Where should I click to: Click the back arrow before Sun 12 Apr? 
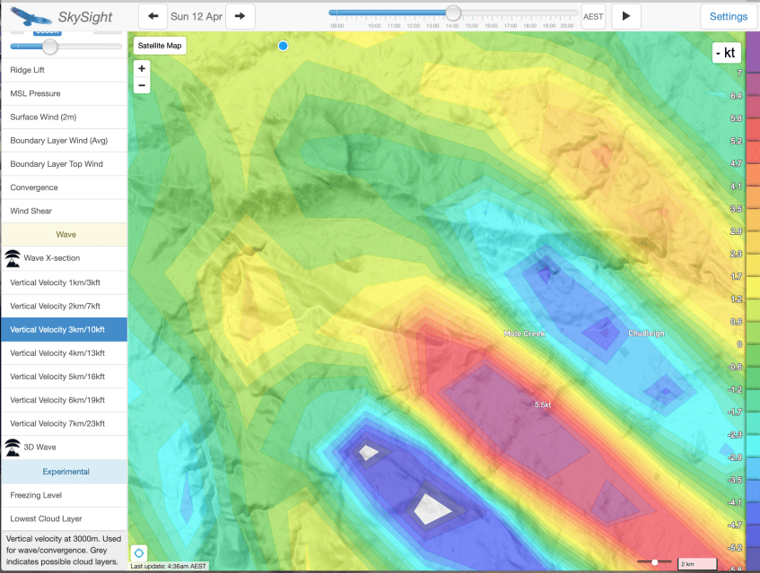pos(153,15)
